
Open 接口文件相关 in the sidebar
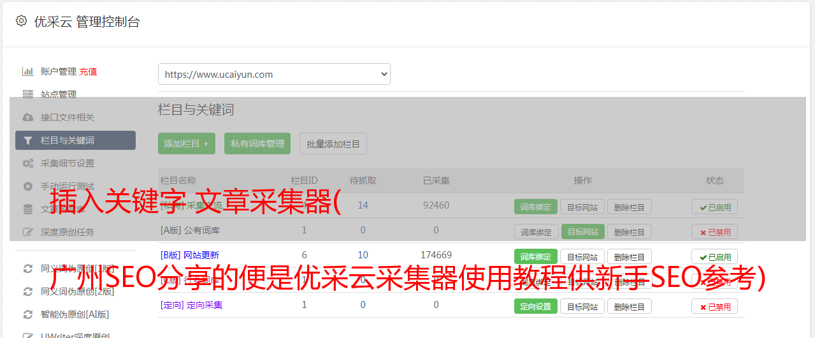[x=68, y=117]
